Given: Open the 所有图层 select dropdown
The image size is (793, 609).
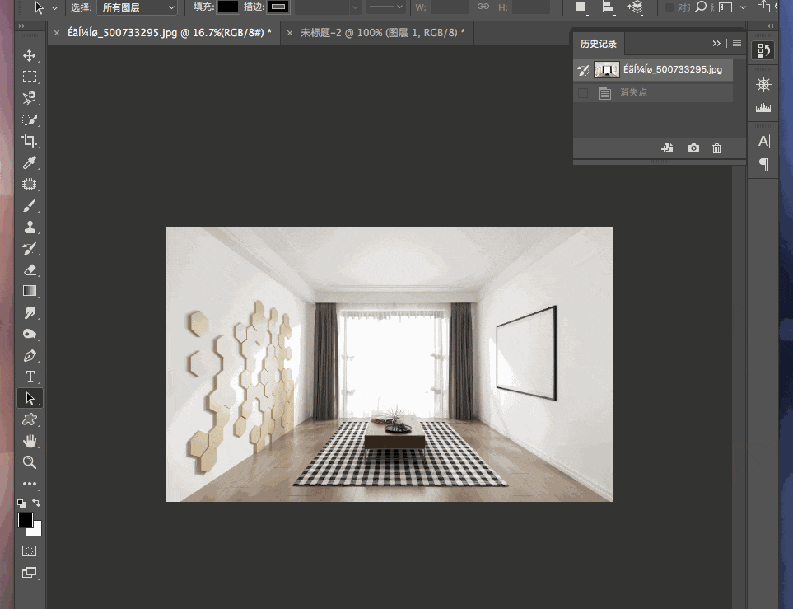Looking at the screenshot, I should click(x=137, y=7).
